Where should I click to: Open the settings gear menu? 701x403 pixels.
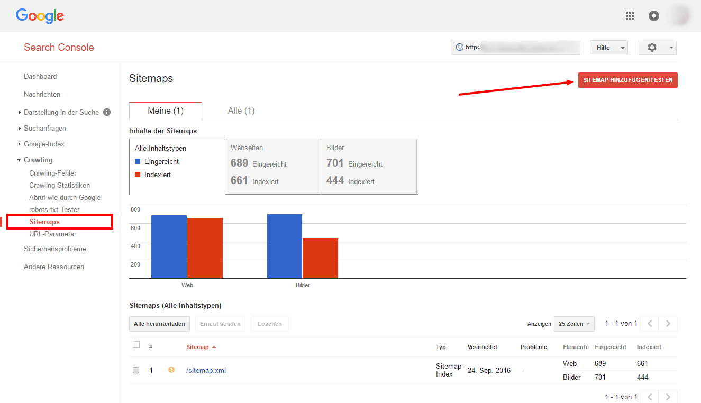pos(658,48)
